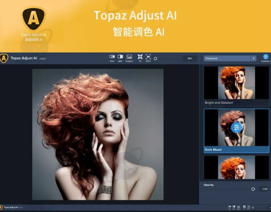Click the zoom slider handle in the top toolbar
This screenshot has height=212, width=271.
(x=155, y=59)
